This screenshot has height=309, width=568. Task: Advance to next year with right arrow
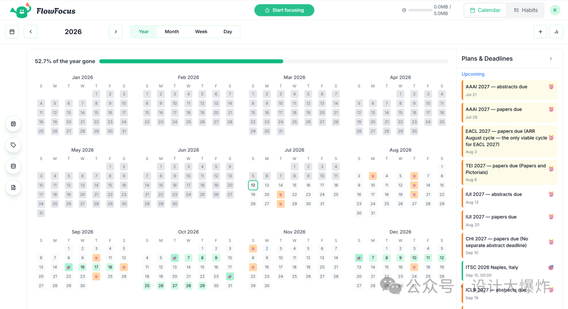click(116, 32)
